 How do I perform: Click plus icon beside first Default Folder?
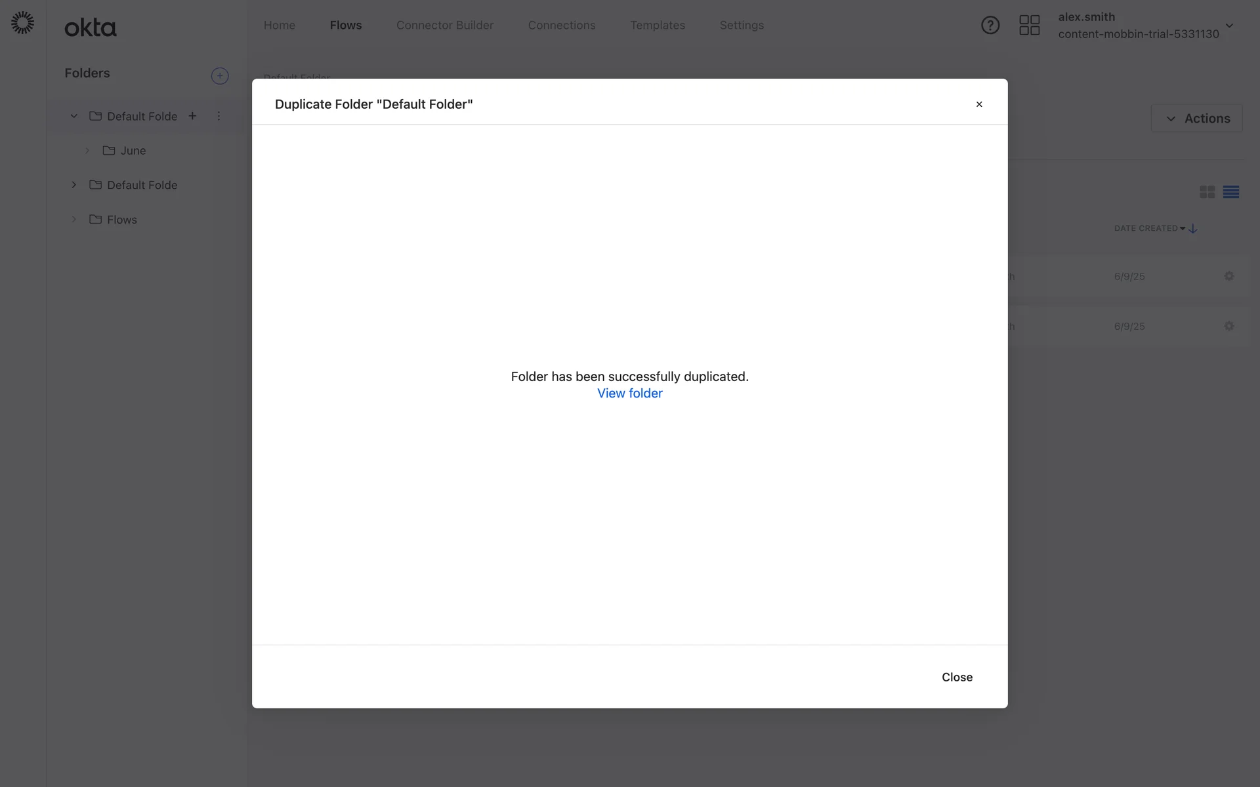pos(192,116)
